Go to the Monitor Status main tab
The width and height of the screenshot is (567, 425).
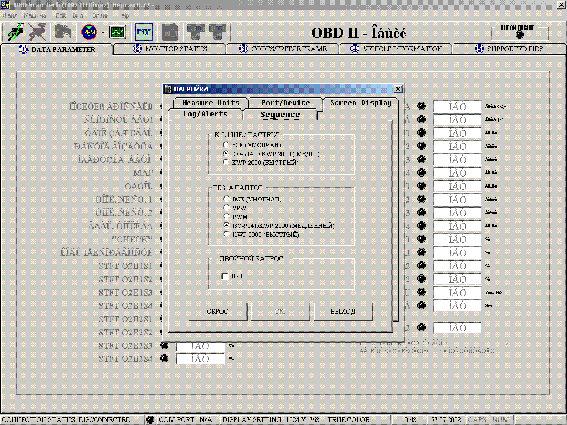(x=170, y=49)
